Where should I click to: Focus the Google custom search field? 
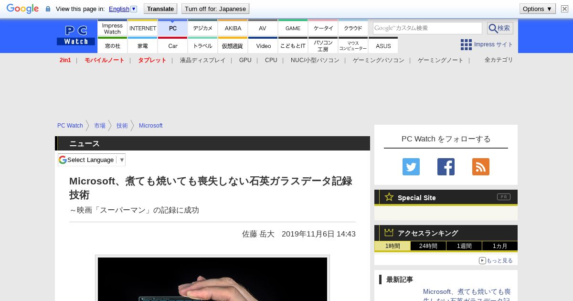(427, 28)
